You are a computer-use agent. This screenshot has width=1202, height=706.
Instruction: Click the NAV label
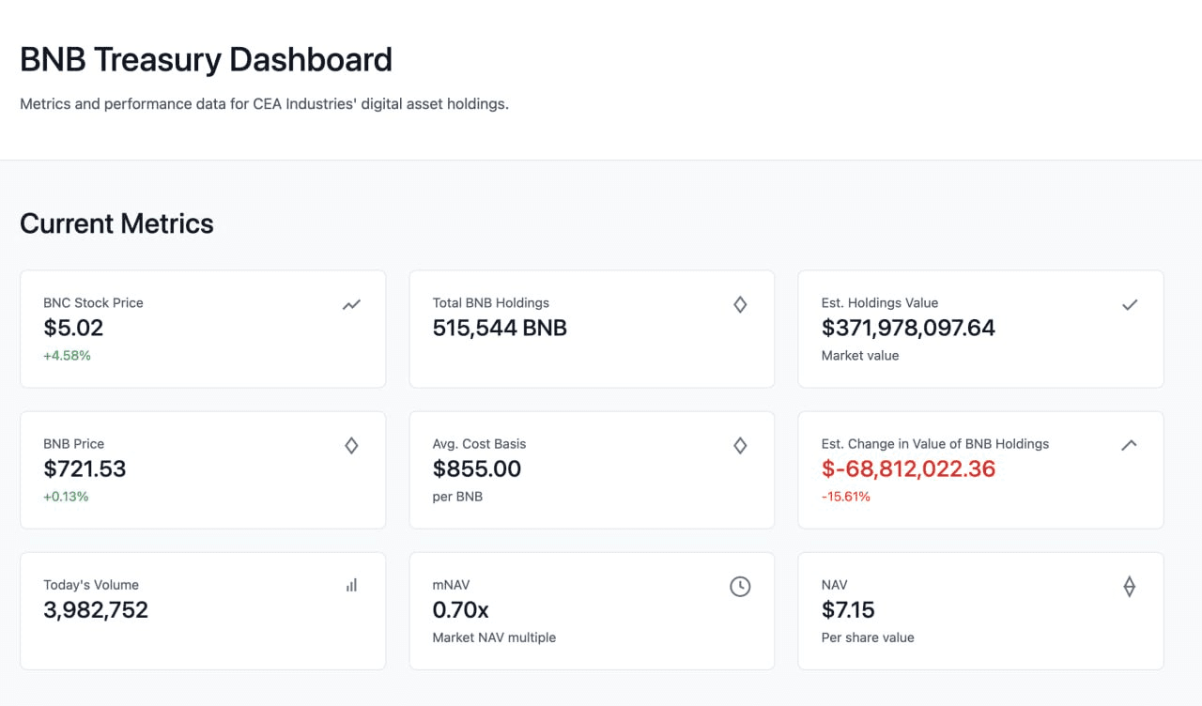835,585
